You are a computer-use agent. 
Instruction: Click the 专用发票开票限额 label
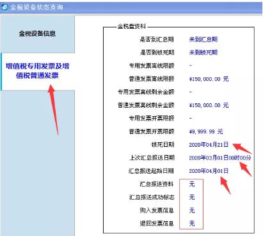point(152,118)
